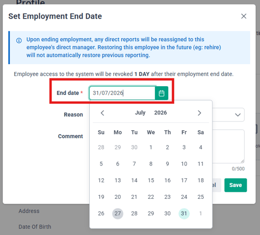Image resolution: width=260 pixels, height=235 pixels.
Task: Select July 27 in the calendar
Action: (x=118, y=213)
